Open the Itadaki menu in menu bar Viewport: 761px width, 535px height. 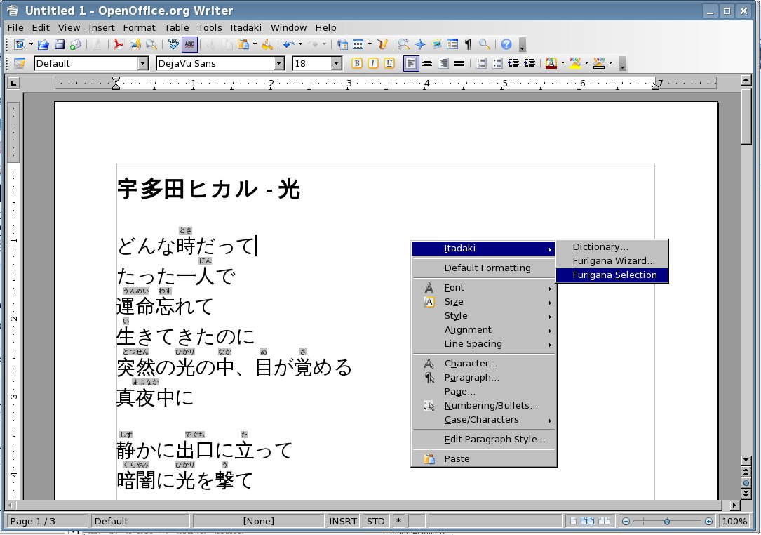pos(248,27)
